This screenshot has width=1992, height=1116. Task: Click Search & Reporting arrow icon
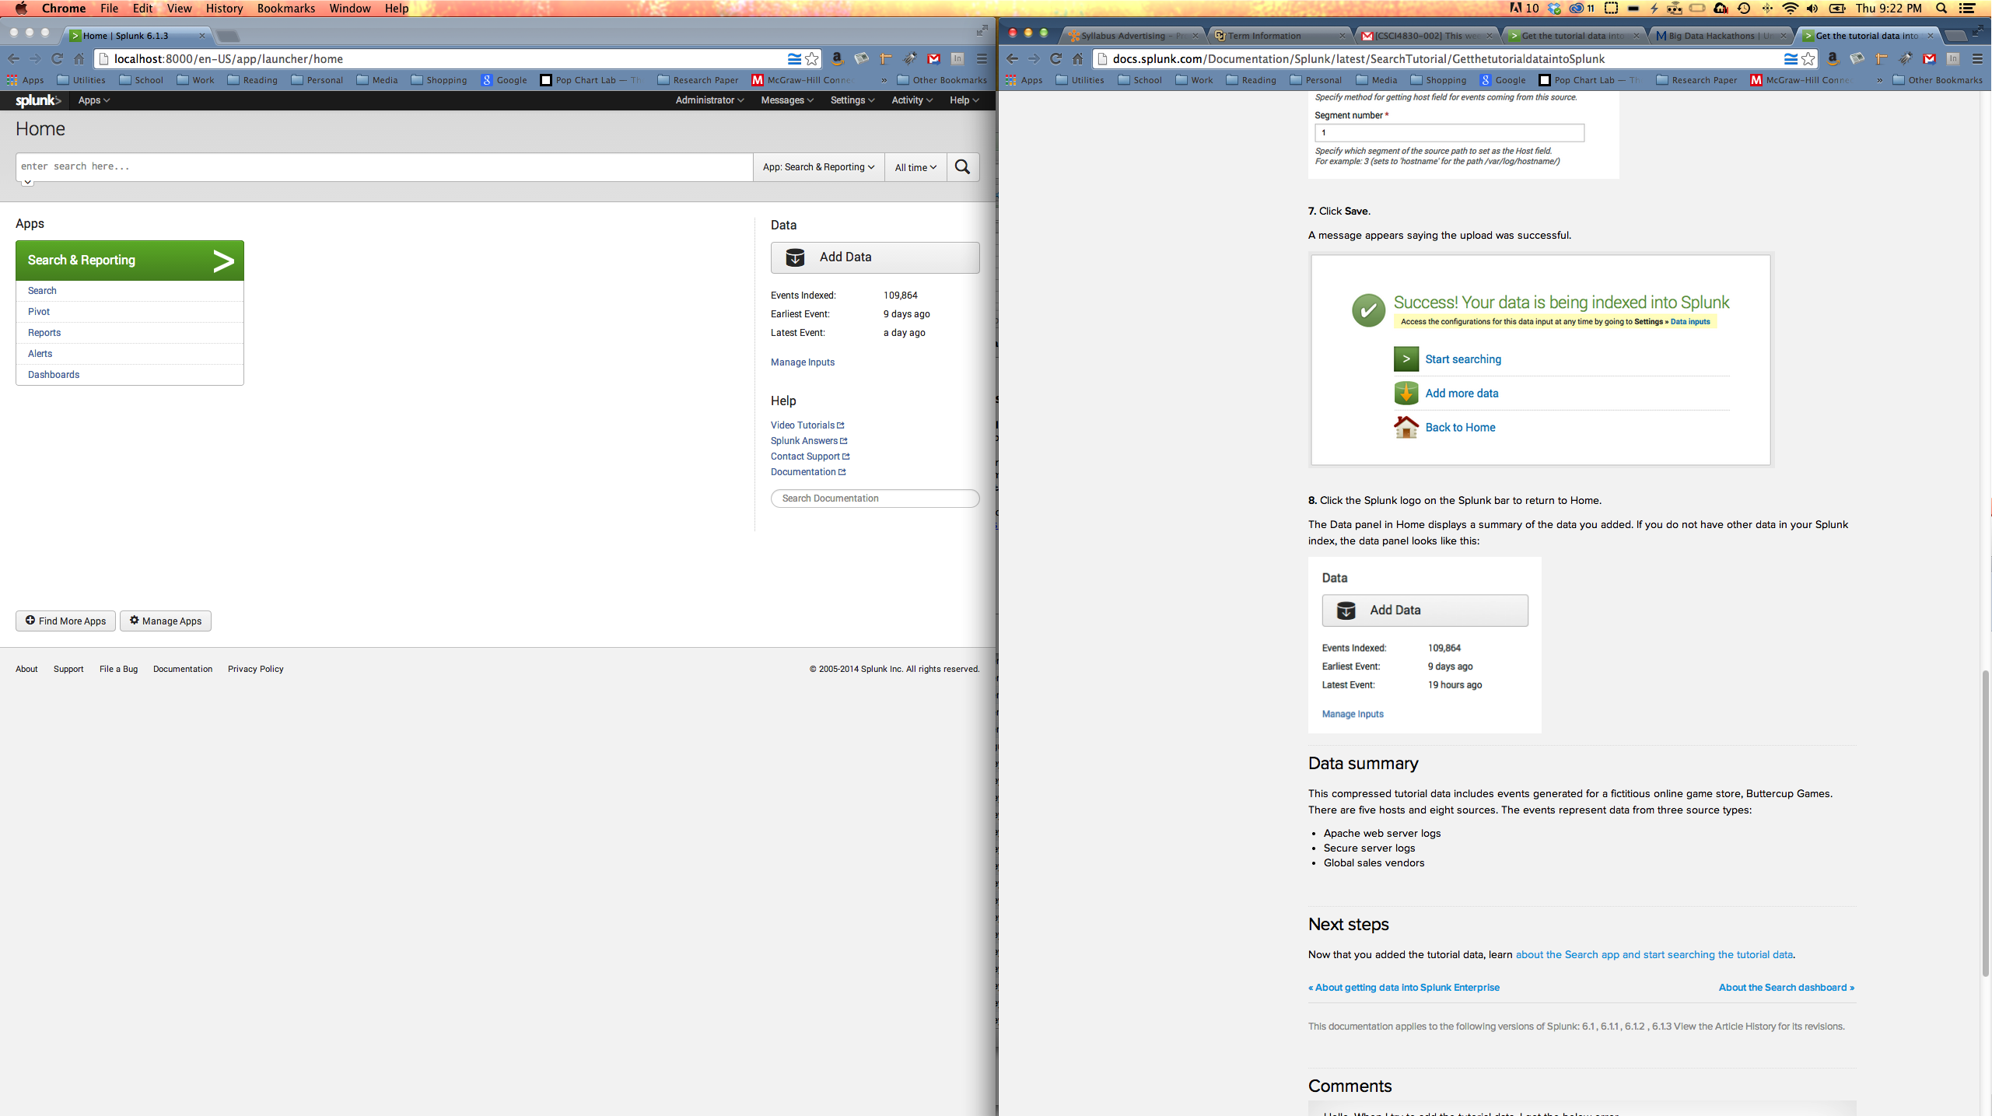(223, 261)
